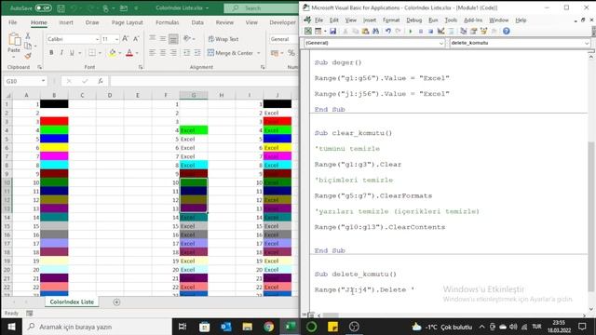Click the Merge & Center button
596x335 pixels.
(230, 53)
